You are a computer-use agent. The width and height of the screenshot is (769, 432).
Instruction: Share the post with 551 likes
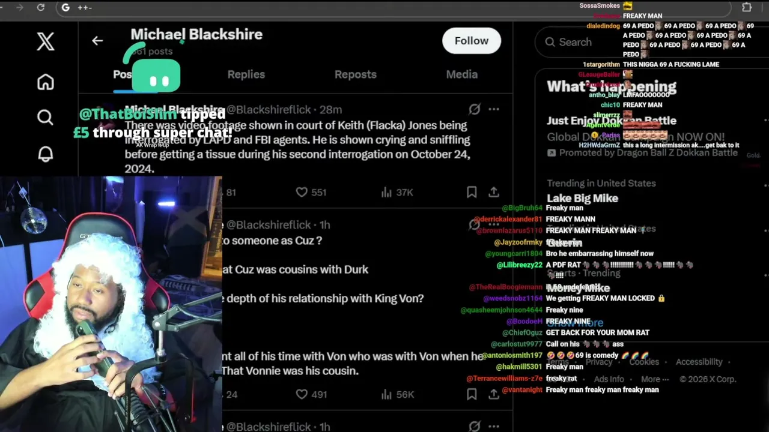(494, 192)
